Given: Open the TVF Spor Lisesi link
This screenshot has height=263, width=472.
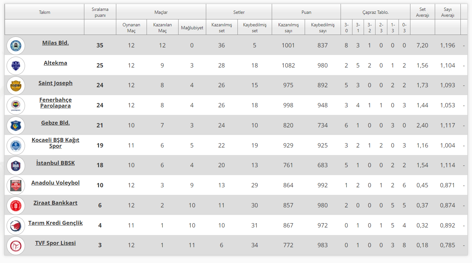Looking at the screenshot, I should pos(55,243).
